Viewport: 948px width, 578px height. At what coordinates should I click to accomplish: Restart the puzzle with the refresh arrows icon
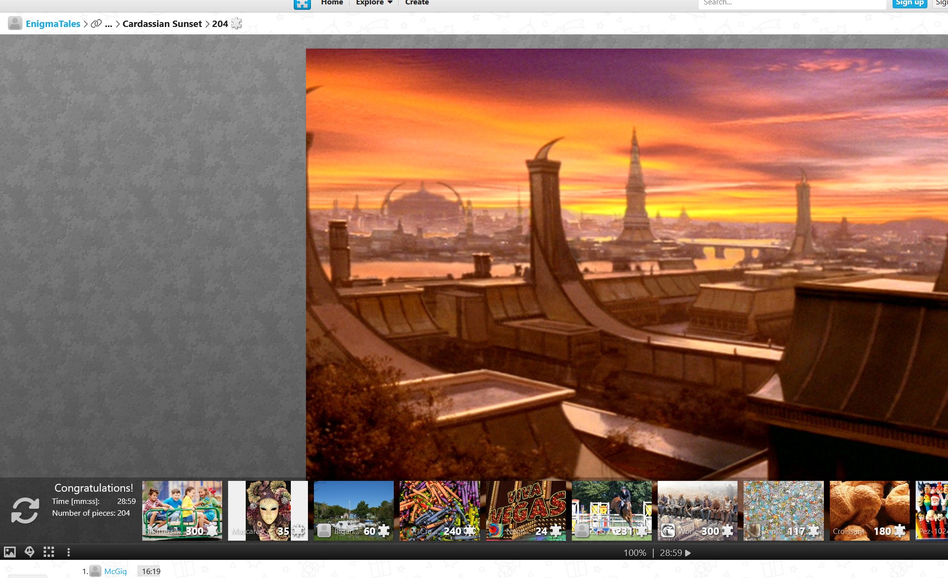point(25,510)
